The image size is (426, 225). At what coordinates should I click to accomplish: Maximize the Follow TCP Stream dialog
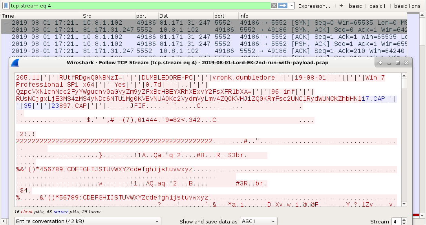(398, 63)
